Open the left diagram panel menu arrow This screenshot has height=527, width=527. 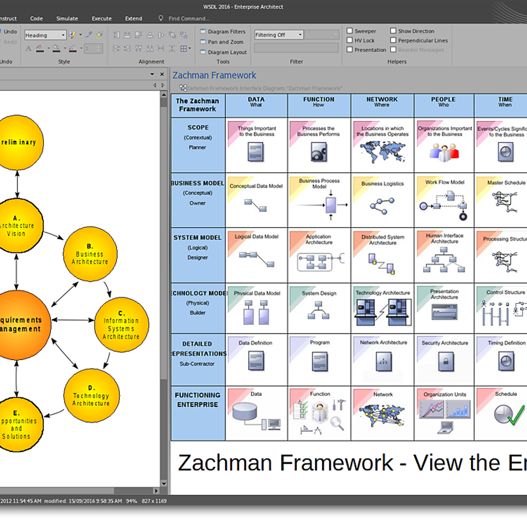[152, 74]
